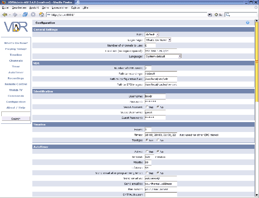Click the Path to recordings input field
This screenshot has height=198, width=259.
point(161,74)
